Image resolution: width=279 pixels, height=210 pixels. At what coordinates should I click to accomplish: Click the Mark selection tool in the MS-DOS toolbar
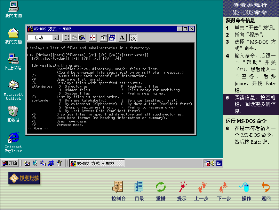(x=66, y=38)
